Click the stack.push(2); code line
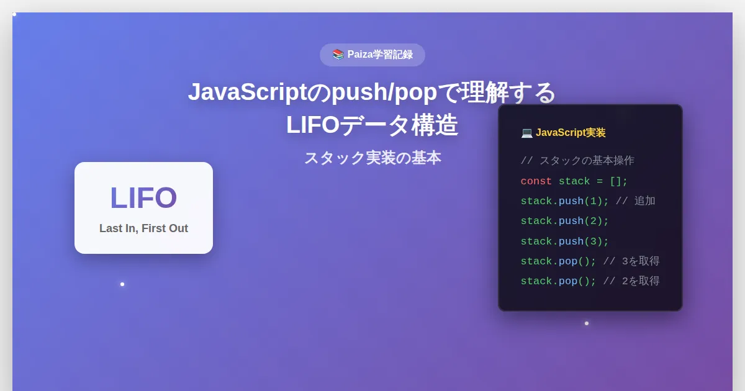Image resolution: width=745 pixels, height=391 pixels. (x=564, y=221)
